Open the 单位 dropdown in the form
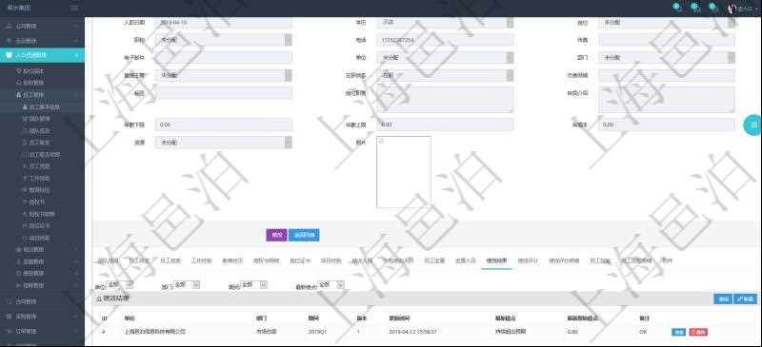The width and height of the screenshot is (762, 347). tap(445, 58)
